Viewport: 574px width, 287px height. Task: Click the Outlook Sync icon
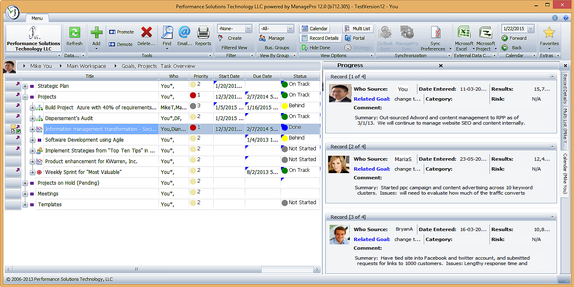pyautogui.click(x=385, y=32)
